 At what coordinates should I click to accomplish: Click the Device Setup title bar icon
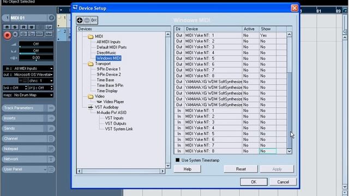pyautogui.click(x=75, y=8)
